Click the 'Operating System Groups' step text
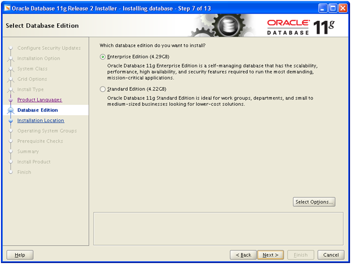 47,131
